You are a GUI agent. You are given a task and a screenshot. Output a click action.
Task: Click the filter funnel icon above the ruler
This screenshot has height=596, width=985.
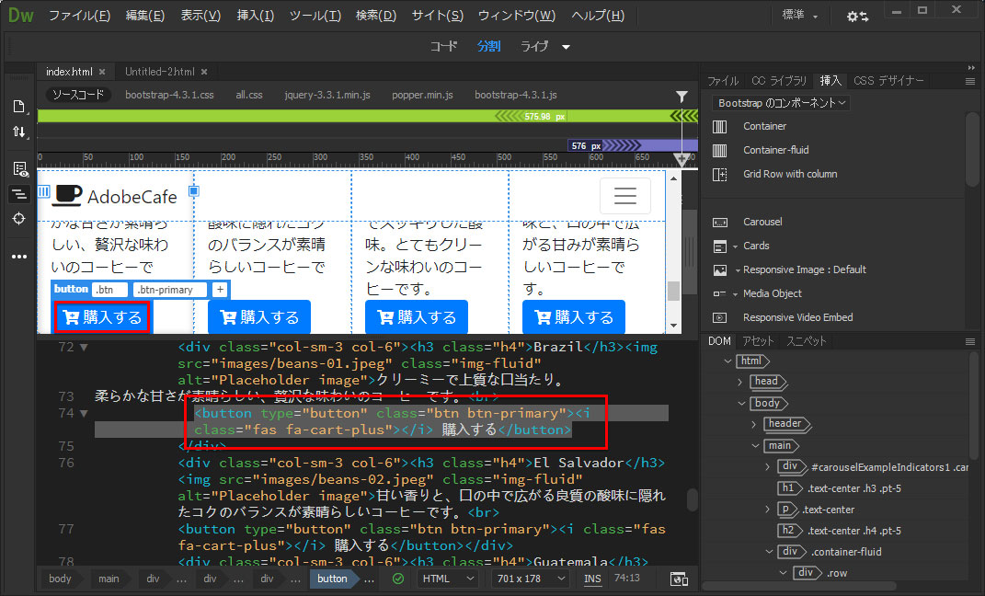click(x=681, y=96)
